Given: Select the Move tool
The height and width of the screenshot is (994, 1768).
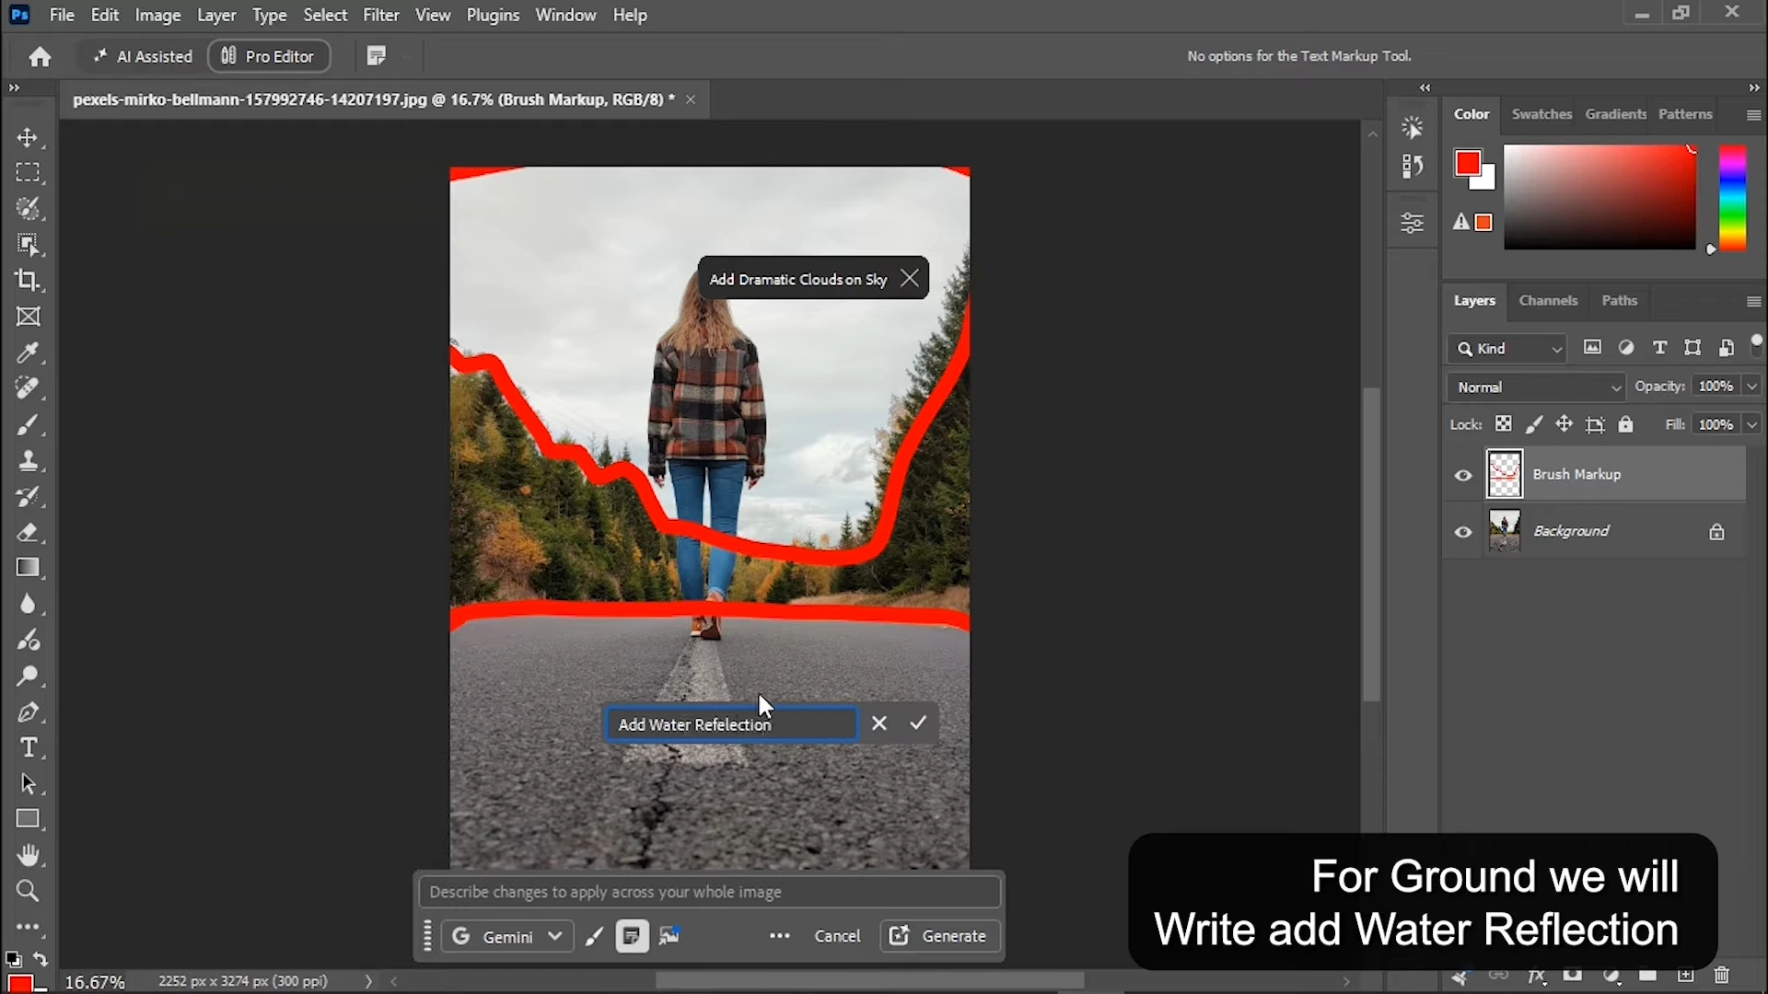Looking at the screenshot, I should point(28,138).
